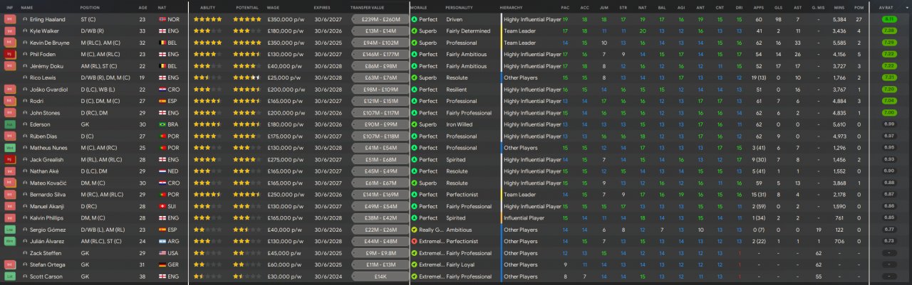Click the Int status badge for Stefan Ortega

tap(9, 264)
